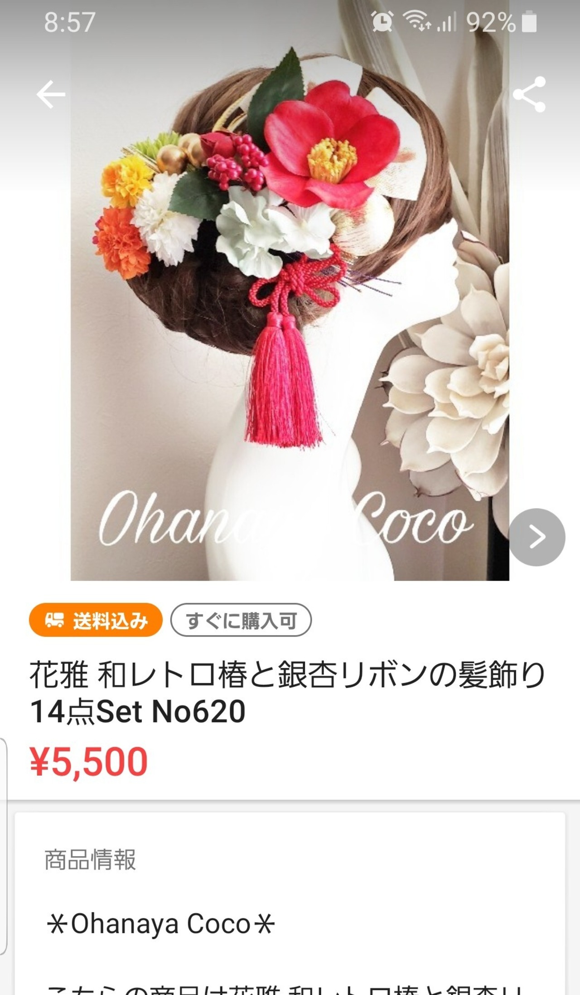The image size is (580, 995).
Task: Go to next product photo arrow
Action: coord(537,537)
